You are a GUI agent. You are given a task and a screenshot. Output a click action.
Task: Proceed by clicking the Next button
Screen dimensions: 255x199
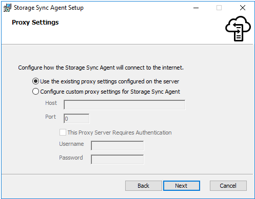point(182,186)
